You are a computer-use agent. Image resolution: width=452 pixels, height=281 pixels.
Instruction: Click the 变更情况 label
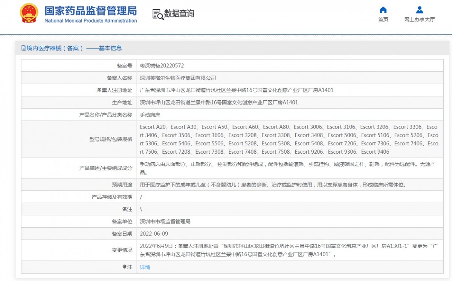pos(122,250)
